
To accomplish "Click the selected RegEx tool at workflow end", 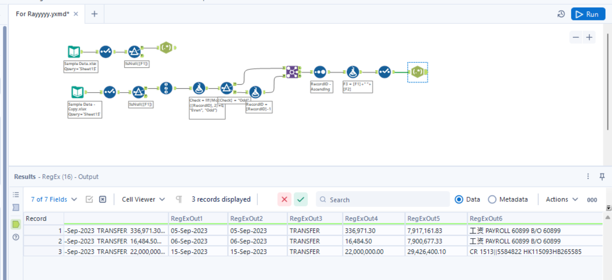I will (418, 73).
